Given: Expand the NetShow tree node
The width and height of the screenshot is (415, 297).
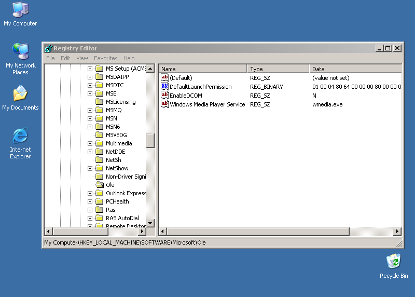Looking at the screenshot, I should pos(90,169).
